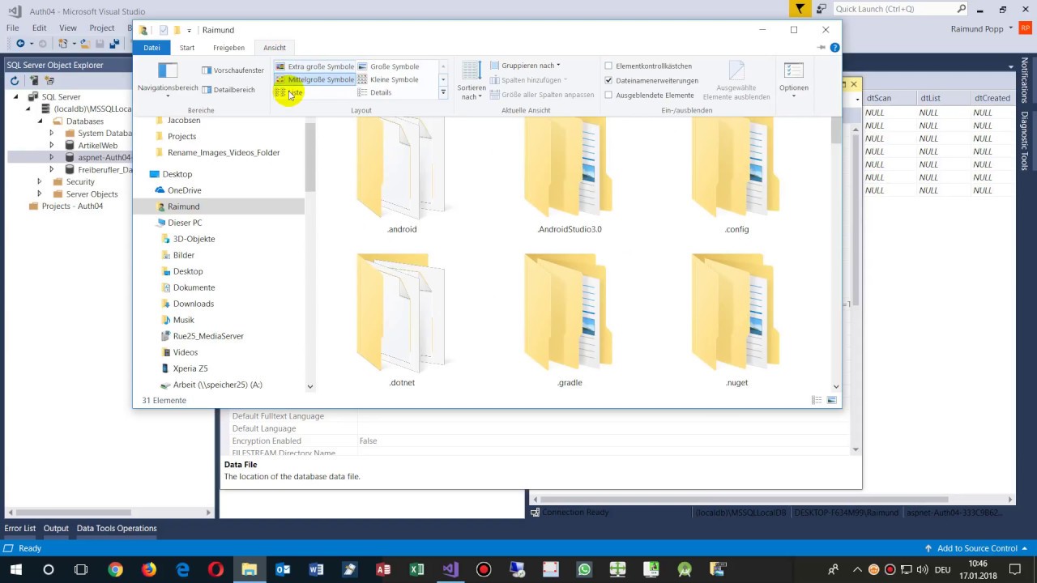This screenshot has width=1037, height=583.
Task: Select Dieser PC in navigation pane
Action: click(x=185, y=223)
